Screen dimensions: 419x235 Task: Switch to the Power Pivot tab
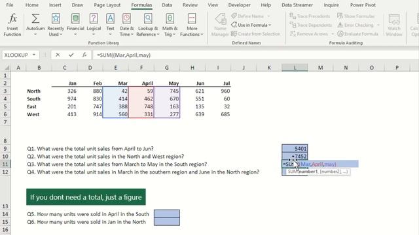(363, 5)
